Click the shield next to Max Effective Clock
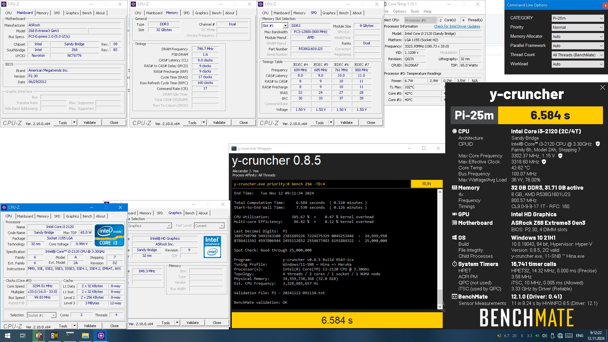This screenshot has width=608, height=342. 544,162
